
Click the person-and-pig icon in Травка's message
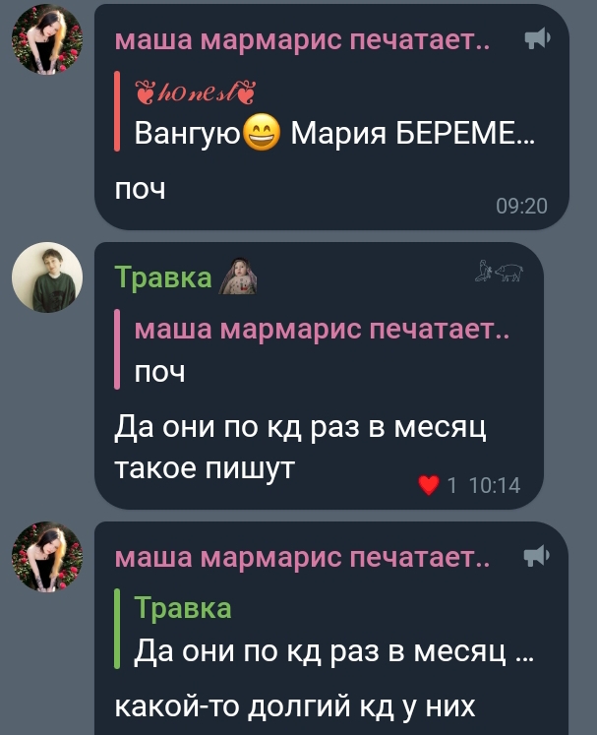[499, 271]
